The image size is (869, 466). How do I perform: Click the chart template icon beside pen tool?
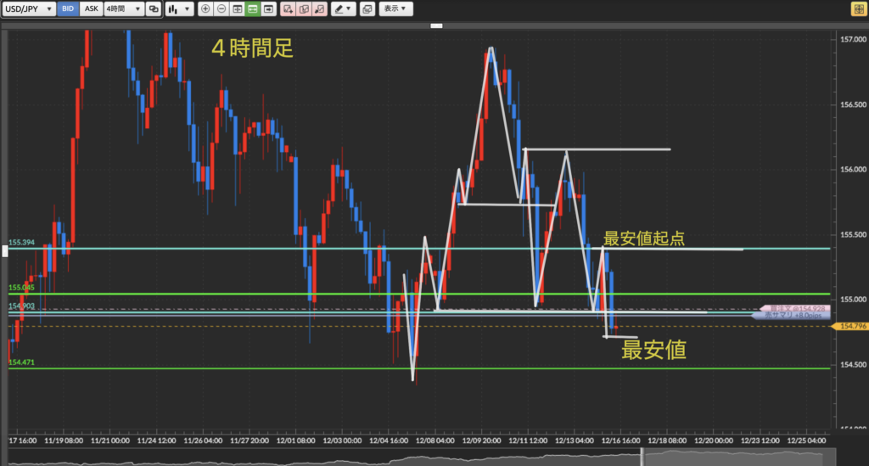pyautogui.click(x=367, y=8)
